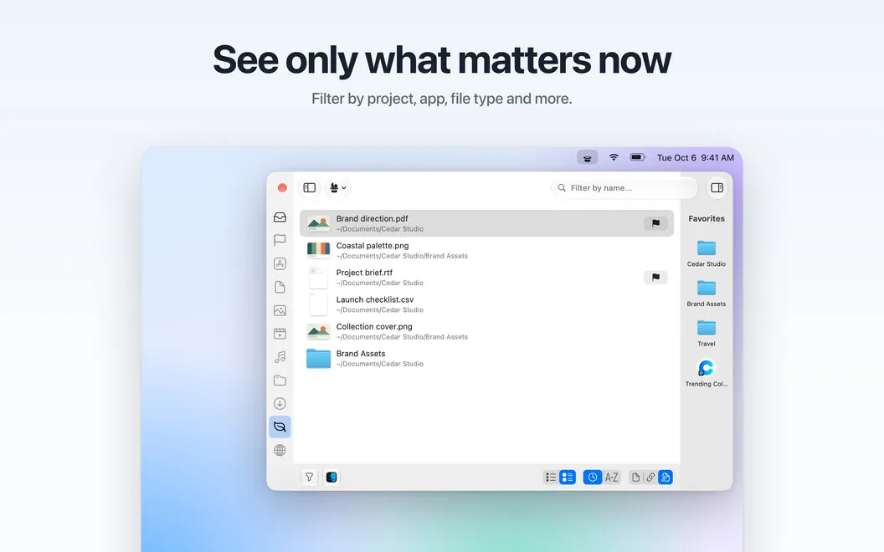Select Collection cover.png file row
Image resolution: width=884 pixels, height=552 pixels.
click(486, 331)
